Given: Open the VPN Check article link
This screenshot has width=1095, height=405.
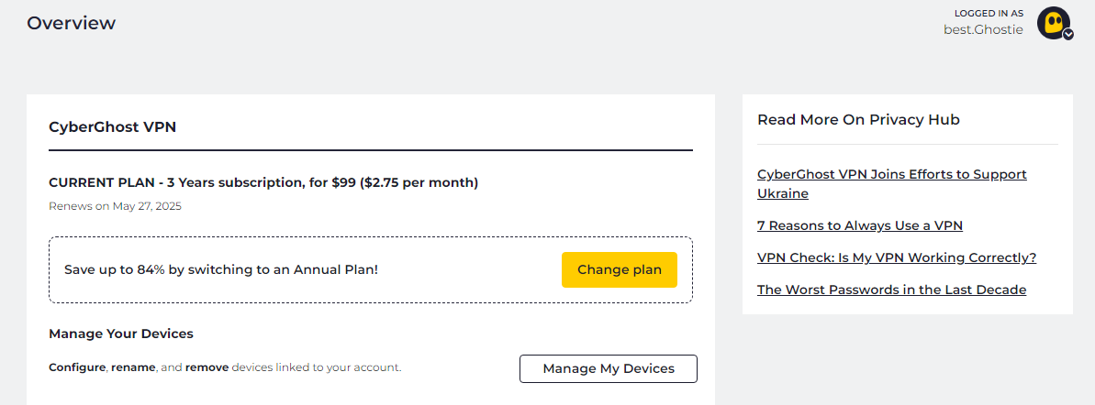Looking at the screenshot, I should 896,257.
